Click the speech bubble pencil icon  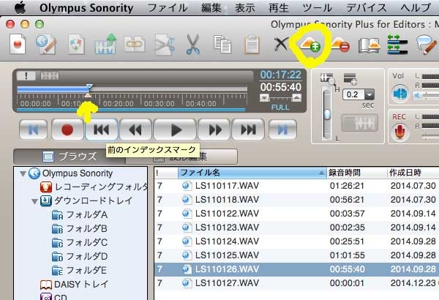427,44
